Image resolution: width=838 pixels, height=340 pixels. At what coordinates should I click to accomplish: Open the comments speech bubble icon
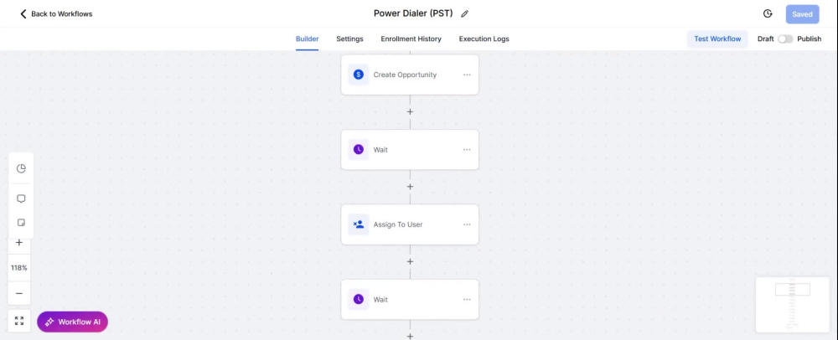point(22,198)
